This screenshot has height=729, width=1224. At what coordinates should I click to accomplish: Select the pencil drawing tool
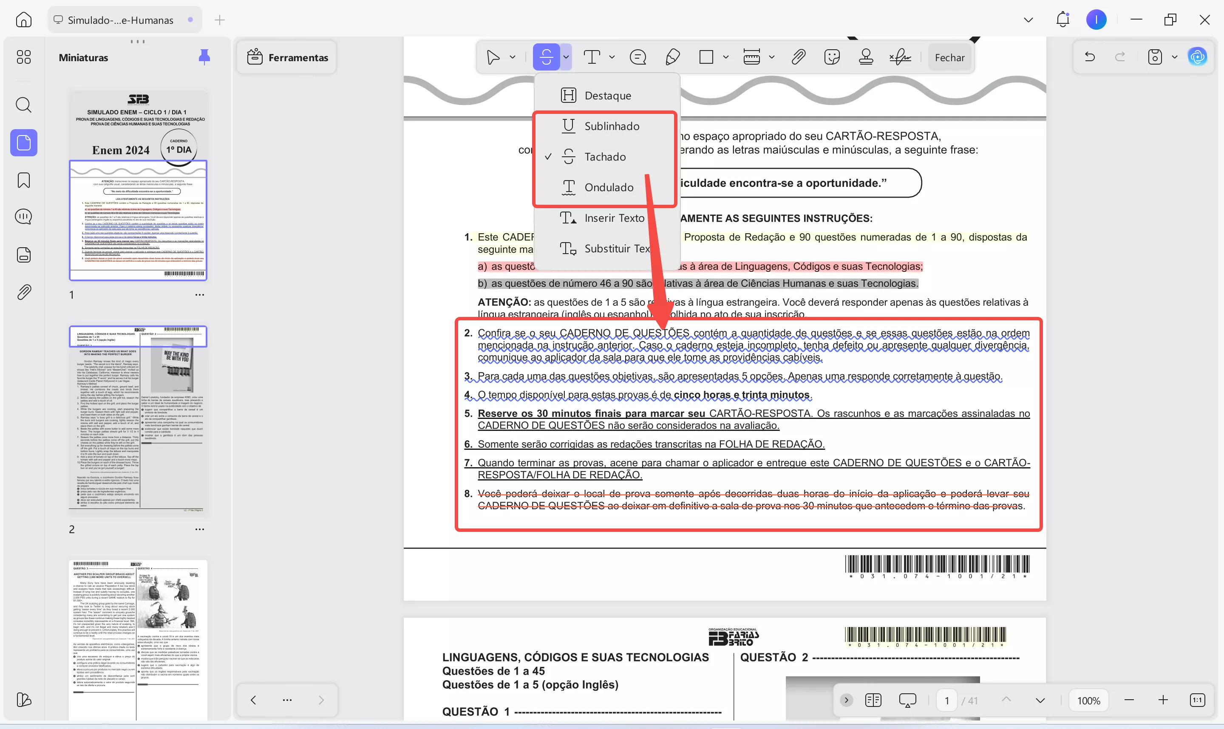tap(673, 57)
